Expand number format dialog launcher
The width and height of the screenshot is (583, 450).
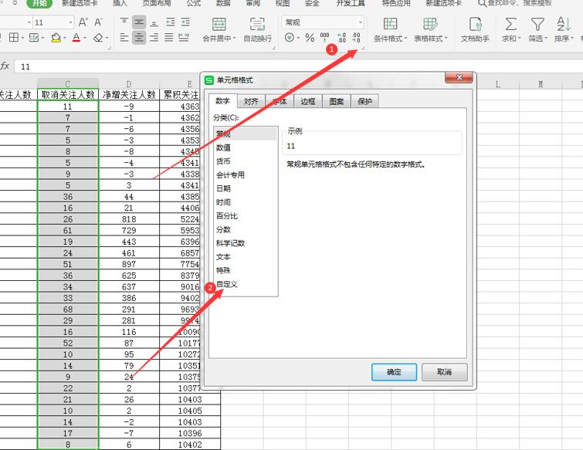coord(363,48)
